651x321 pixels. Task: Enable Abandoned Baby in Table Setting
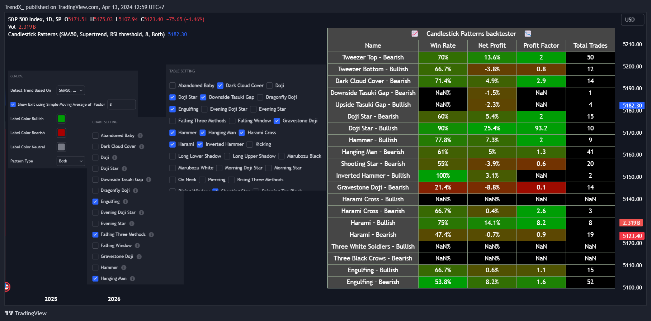[173, 86]
